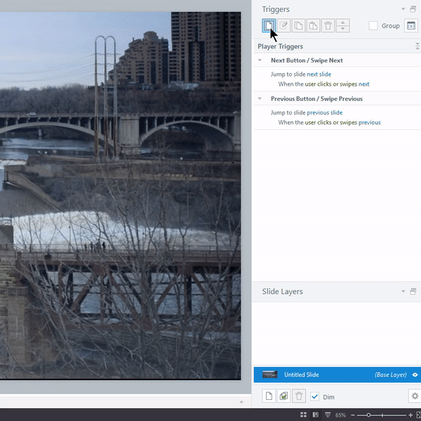The width and height of the screenshot is (421, 421).
Task: Toggle visibility eye of Untitled Slide layer
Action: click(x=415, y=375)
